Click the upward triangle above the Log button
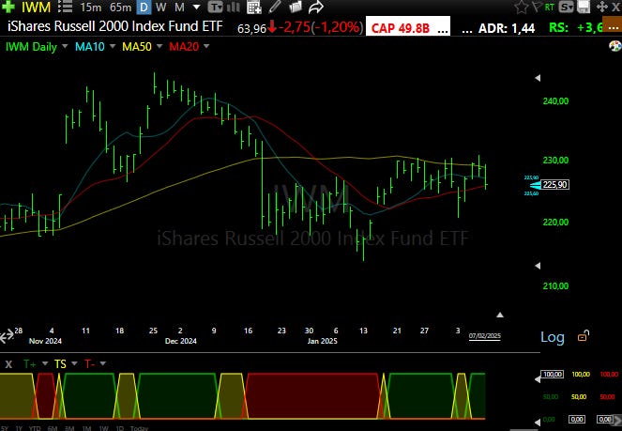This screenshot has width=622, height=431. pyautogui.click(x=500, y=315)
